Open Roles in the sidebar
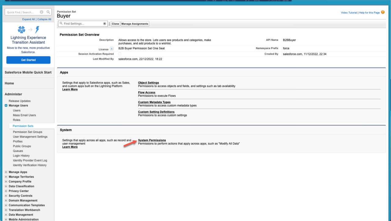The height and width of the screenshot is (221, 391). [x=16, y=120]
